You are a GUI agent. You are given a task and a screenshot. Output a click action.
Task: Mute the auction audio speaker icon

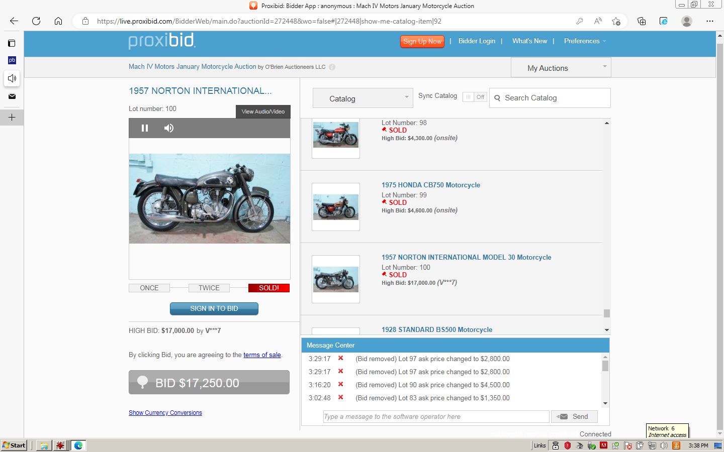click(x=169, y=128)
